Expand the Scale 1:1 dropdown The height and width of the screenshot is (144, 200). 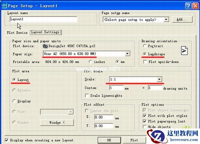[x=159, y=79]
